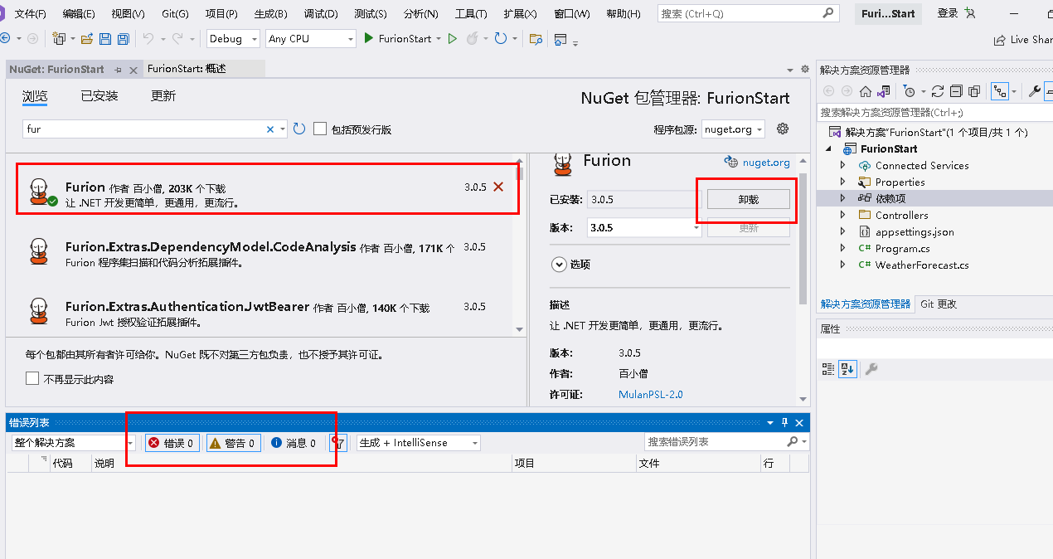The width and height of the screenshot is (1053, 559).
Task: Expand the Options section chevron
Action: (558, 264)
